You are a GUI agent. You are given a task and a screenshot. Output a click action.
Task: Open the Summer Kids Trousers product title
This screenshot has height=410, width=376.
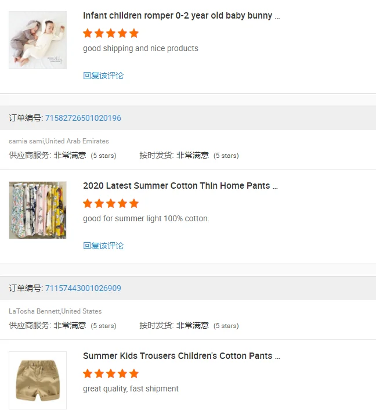[181, 356]
